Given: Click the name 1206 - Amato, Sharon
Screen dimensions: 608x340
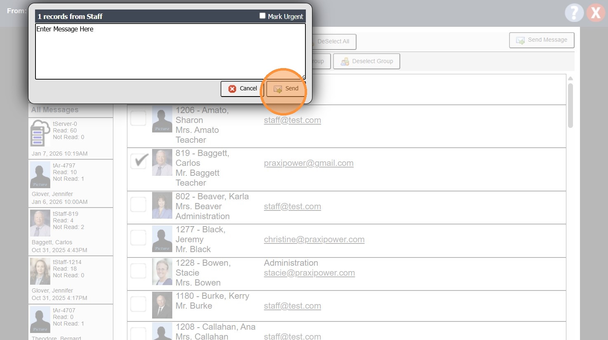Looking at the screenshot, I should pyautogui.click(x=202, y=115).
